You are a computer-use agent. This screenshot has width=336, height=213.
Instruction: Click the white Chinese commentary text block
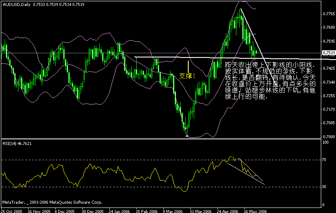[x=270, y=81]
